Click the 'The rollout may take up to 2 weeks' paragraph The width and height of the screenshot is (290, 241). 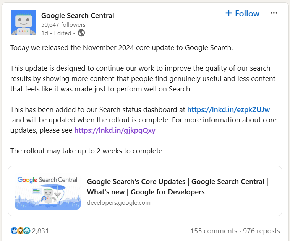87,151
